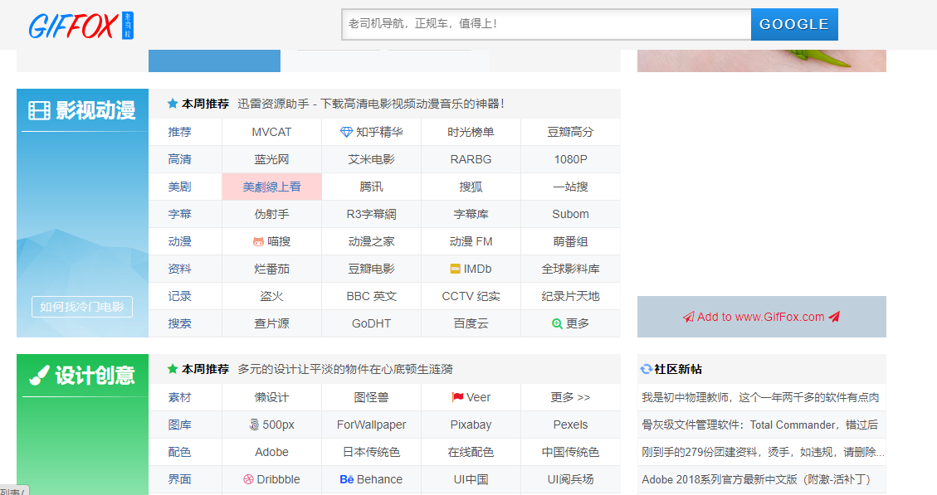Viewport: 937px width, 495px height.
Task: Open the 时光榜单 link
Action: click(471, 132)
